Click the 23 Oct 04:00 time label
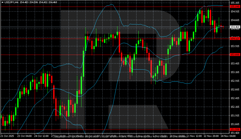This screenshot has width=241, height=139. click(24, 137)
